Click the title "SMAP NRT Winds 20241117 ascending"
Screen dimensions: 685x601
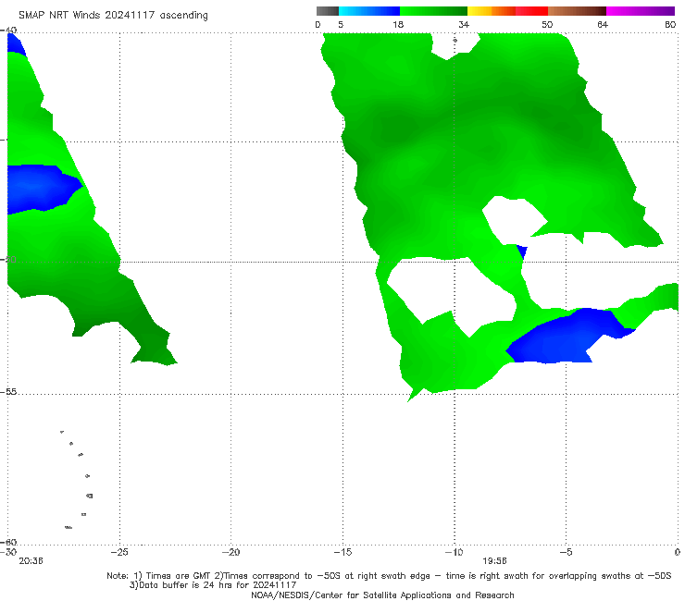point(113,16)
